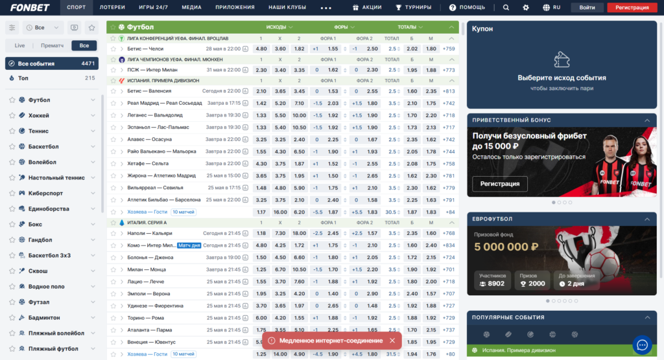Screen dimensions: 664x360
Task: Click the Теннис sport icon in sidebar
Action: click(x=22, y=131)
